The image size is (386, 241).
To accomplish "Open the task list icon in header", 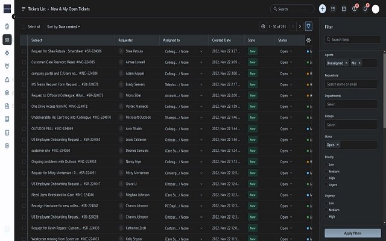I will click(333, 9).
